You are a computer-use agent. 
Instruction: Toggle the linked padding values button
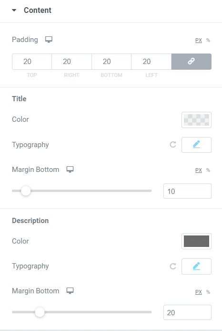[191, 62]
